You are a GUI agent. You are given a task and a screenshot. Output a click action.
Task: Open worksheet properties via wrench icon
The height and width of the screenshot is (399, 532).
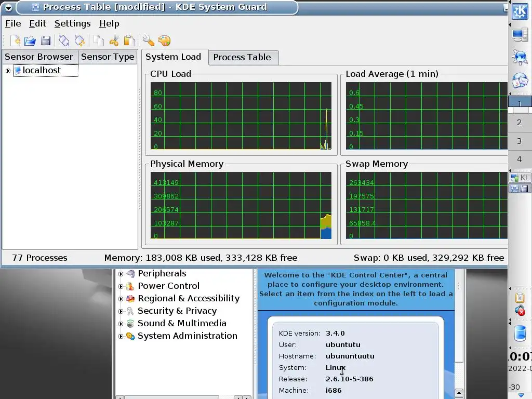tap(148, 41)
